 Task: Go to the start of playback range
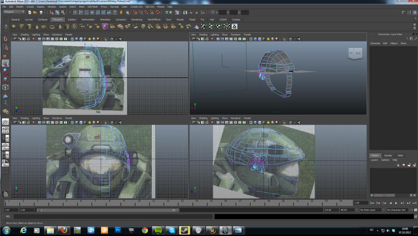pyautogui.click(x=372, y=203)
